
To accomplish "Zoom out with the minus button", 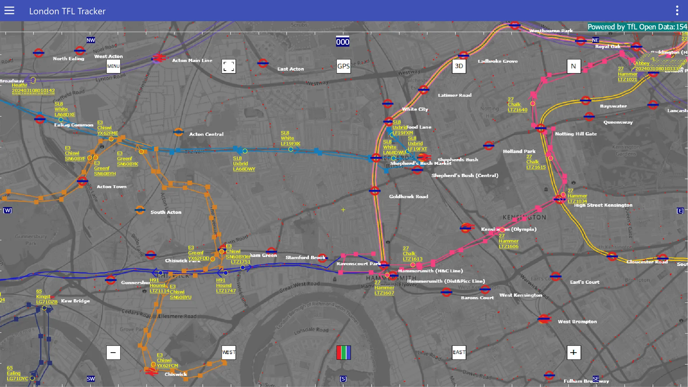I will (x=113, y=353).
